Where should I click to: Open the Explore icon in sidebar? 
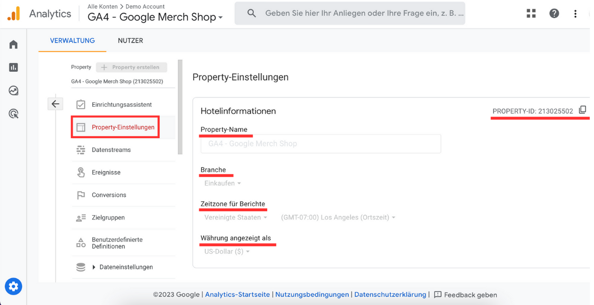13,90
